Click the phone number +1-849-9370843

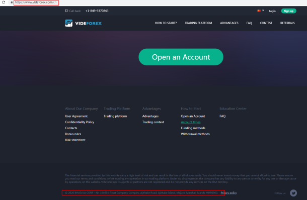tap(97, 11)
